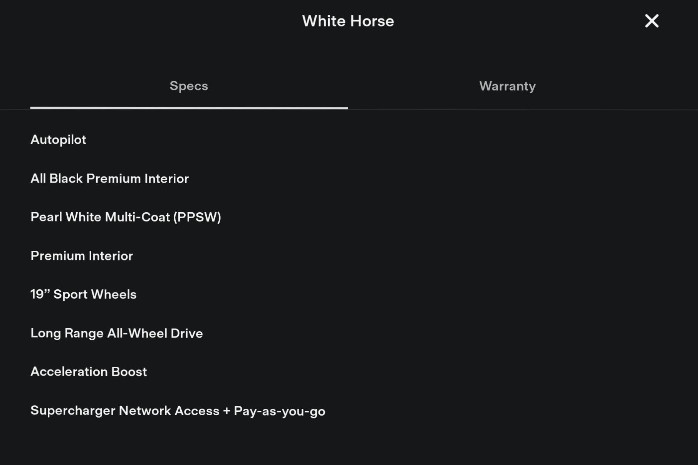Image resolution: width=698 pixels, height=465 pixels.
Task: Click the PPSW paint code text
Action: [197, 217]
